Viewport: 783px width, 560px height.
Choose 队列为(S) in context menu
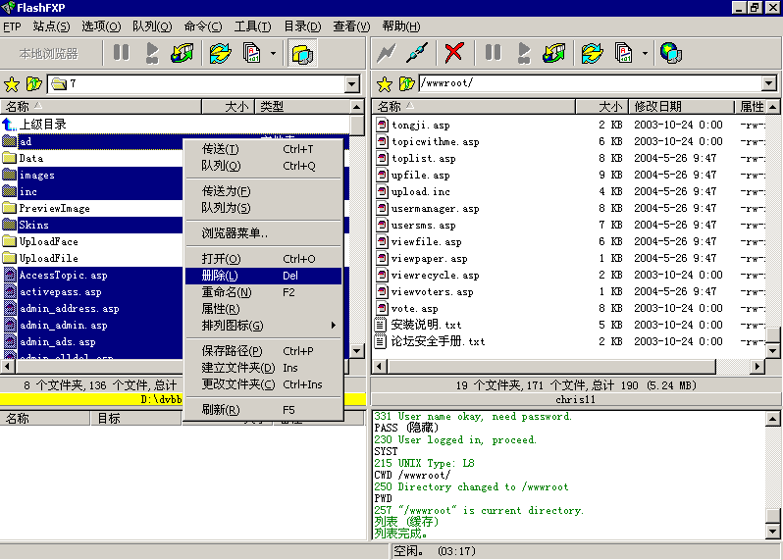click(264, 208)
